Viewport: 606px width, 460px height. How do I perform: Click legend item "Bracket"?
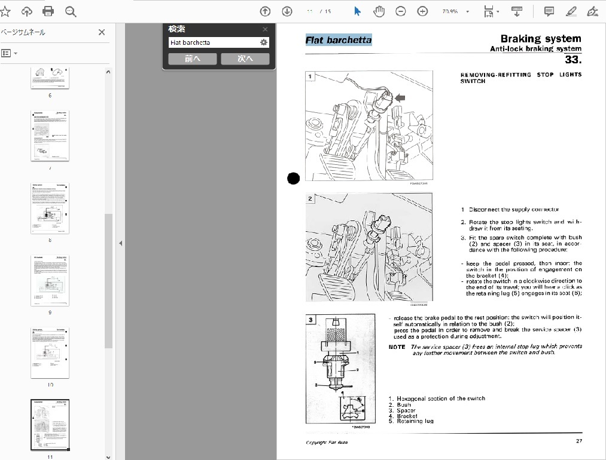pyautogui.click(x=407, y=416)
